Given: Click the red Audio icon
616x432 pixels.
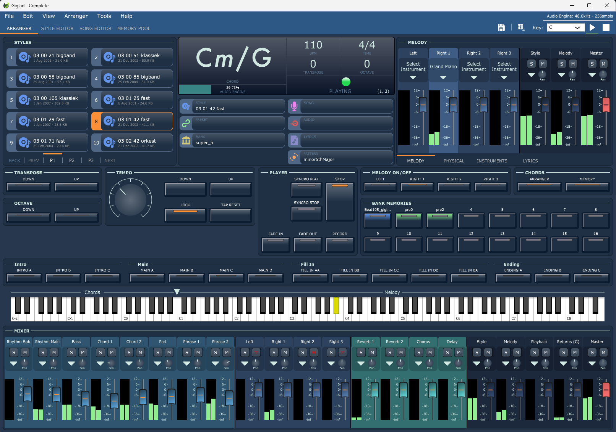Looking at the screenshot, I should coord(294,123).
